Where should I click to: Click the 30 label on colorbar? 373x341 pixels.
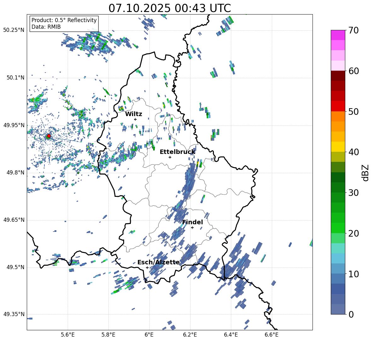coord(353,193)
